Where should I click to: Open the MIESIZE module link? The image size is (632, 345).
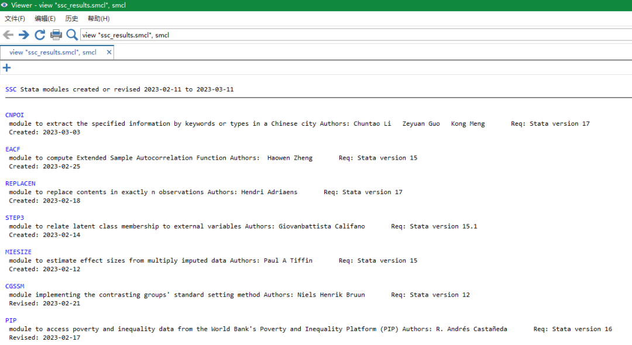pos(18,252)
